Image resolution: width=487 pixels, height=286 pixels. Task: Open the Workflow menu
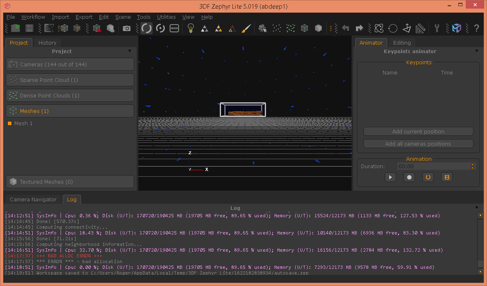tap(33, 17)
